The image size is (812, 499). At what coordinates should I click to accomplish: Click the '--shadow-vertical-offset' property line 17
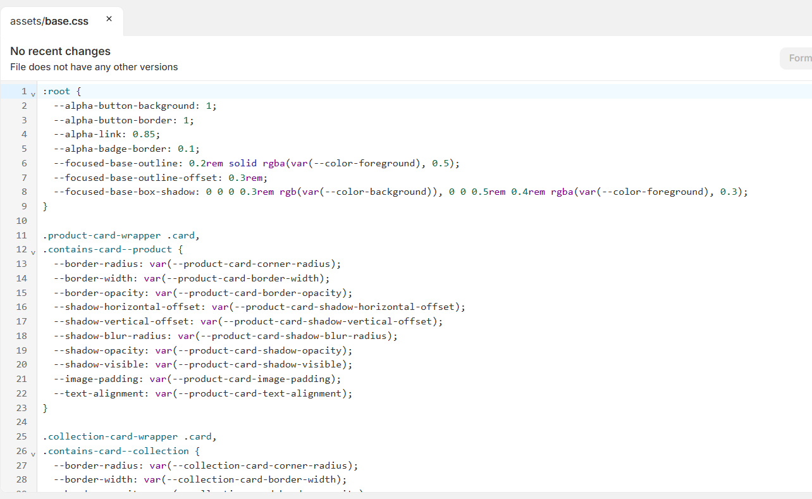(x=249, y=321)
